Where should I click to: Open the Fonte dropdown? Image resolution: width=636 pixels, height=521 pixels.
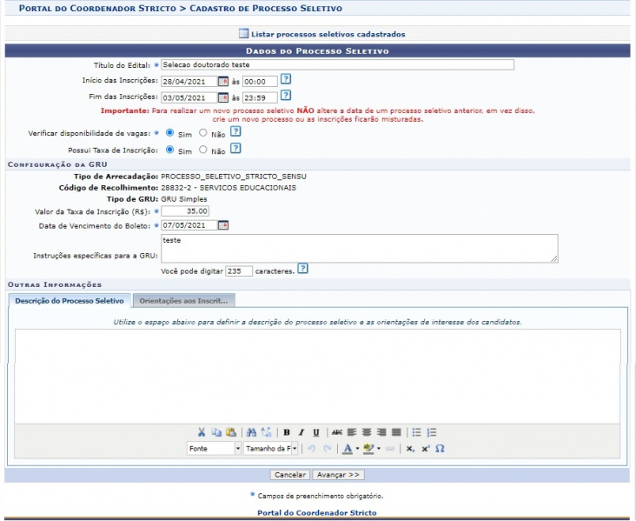pyautogui.click(x=238, y=449)
